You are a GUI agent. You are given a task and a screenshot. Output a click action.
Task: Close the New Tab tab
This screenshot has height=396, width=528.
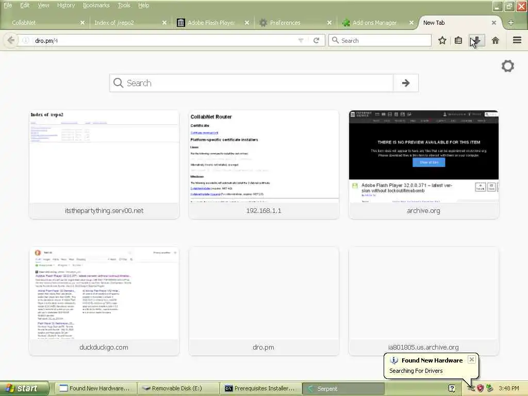click(x=493, y=23)
